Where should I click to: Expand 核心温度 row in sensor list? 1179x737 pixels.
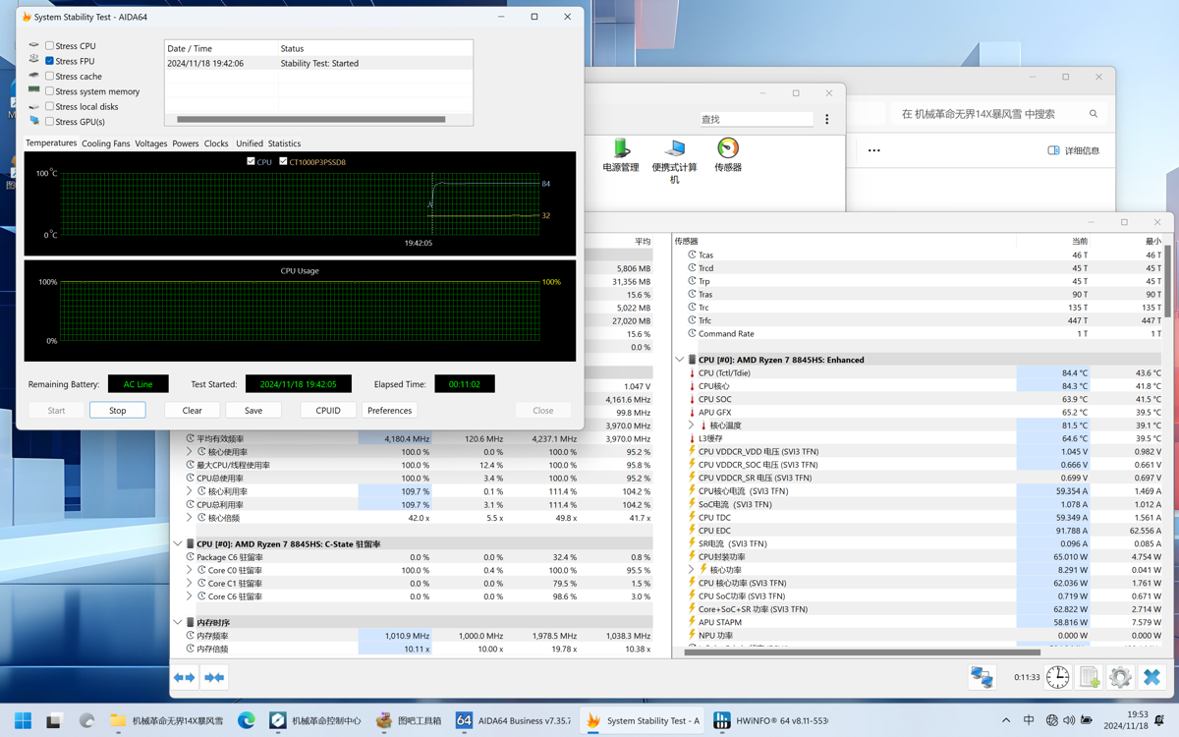[692, 425]
